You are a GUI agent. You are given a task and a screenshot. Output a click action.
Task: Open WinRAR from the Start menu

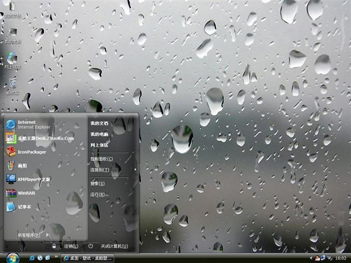point(21,193)
